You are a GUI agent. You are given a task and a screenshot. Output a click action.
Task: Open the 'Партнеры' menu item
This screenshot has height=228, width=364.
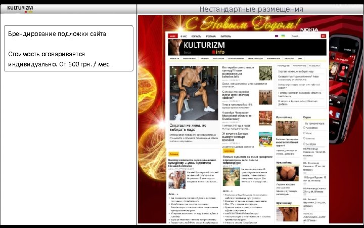225,36
